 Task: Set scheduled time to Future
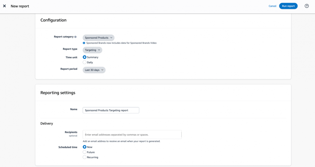84,152
